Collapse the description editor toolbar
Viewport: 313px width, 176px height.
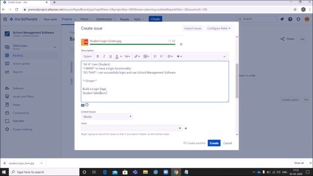click(x=224, y=57)
